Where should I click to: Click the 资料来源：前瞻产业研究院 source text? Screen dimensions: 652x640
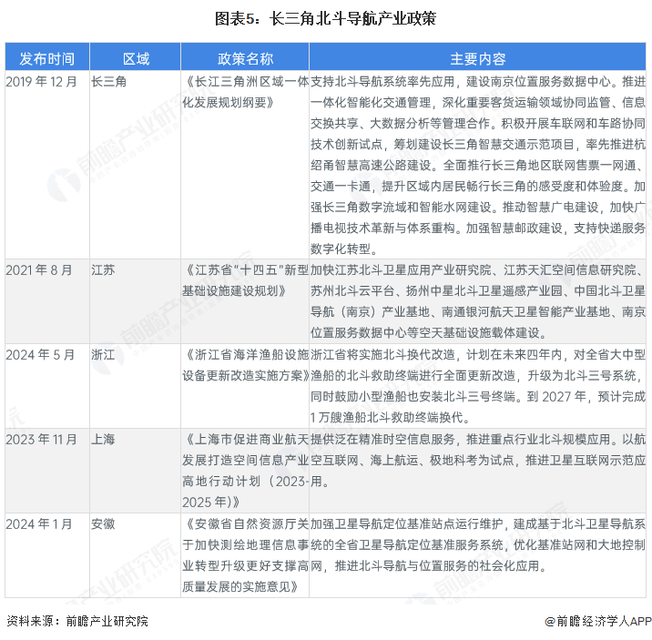(76, 621)
